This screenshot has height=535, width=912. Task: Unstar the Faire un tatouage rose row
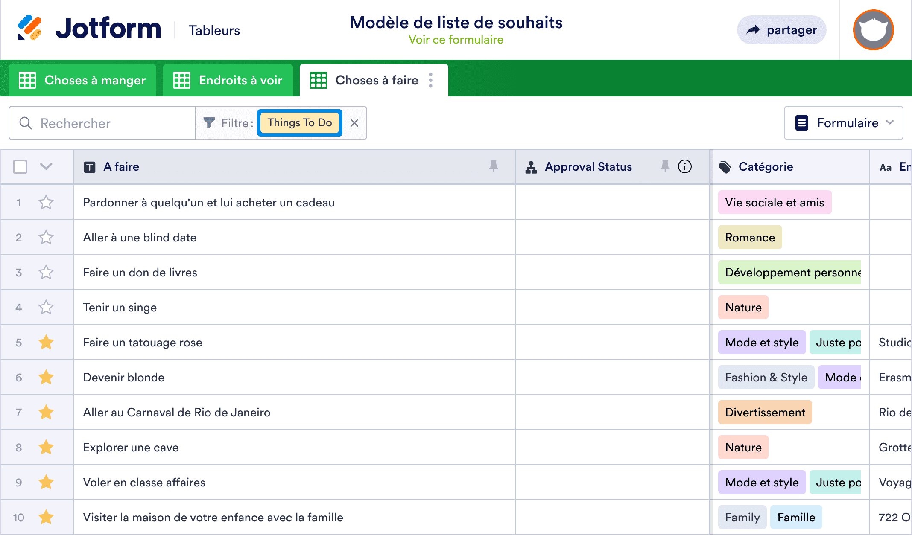tap(46, 342)
